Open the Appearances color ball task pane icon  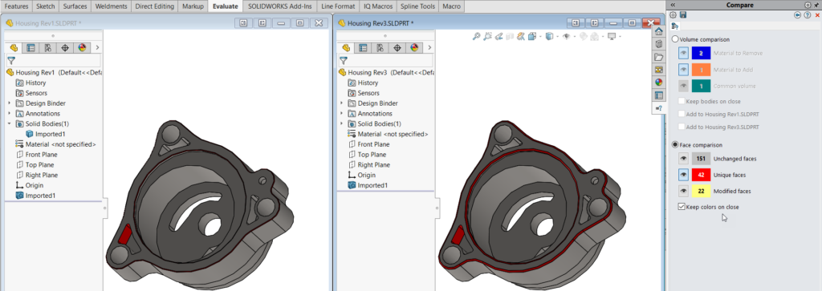click(659, 83)
